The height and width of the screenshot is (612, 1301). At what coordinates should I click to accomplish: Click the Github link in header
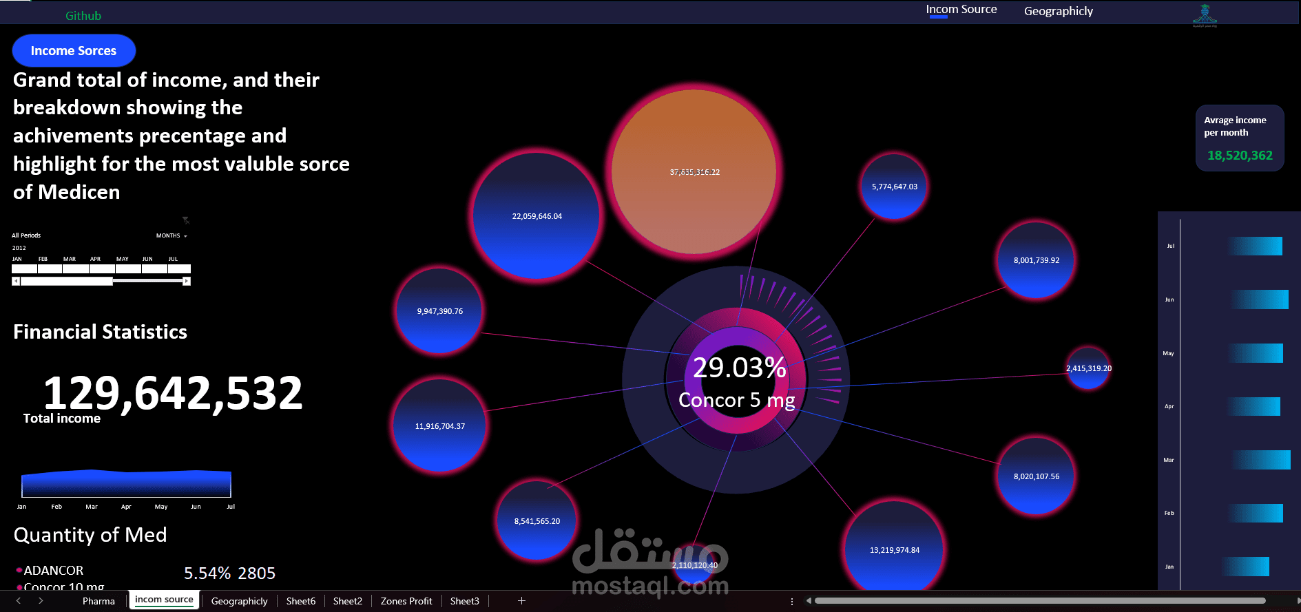click(83, 16)
